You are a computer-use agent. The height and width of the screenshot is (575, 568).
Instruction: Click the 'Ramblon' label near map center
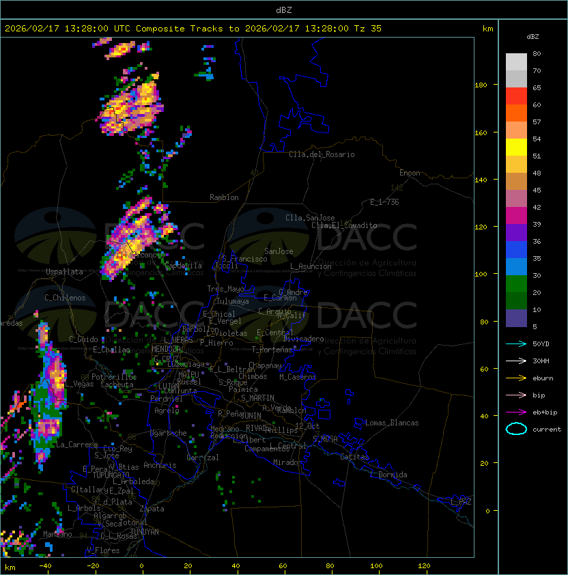coord(224,197)
